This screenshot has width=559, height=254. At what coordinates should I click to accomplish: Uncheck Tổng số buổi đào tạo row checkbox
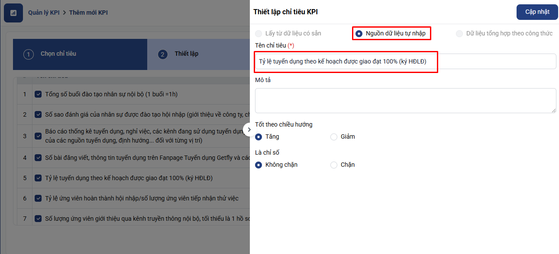38,94
